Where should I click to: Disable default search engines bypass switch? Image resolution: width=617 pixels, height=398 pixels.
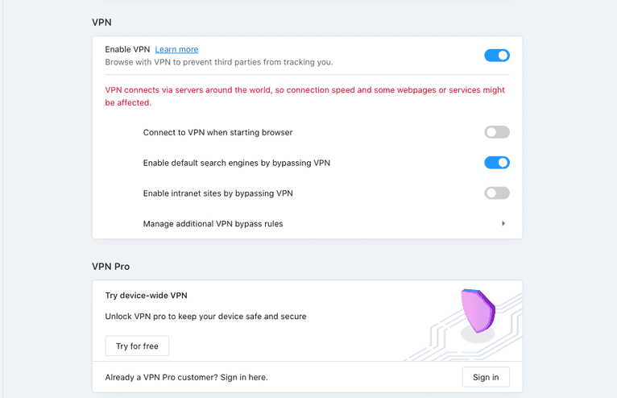496,163
